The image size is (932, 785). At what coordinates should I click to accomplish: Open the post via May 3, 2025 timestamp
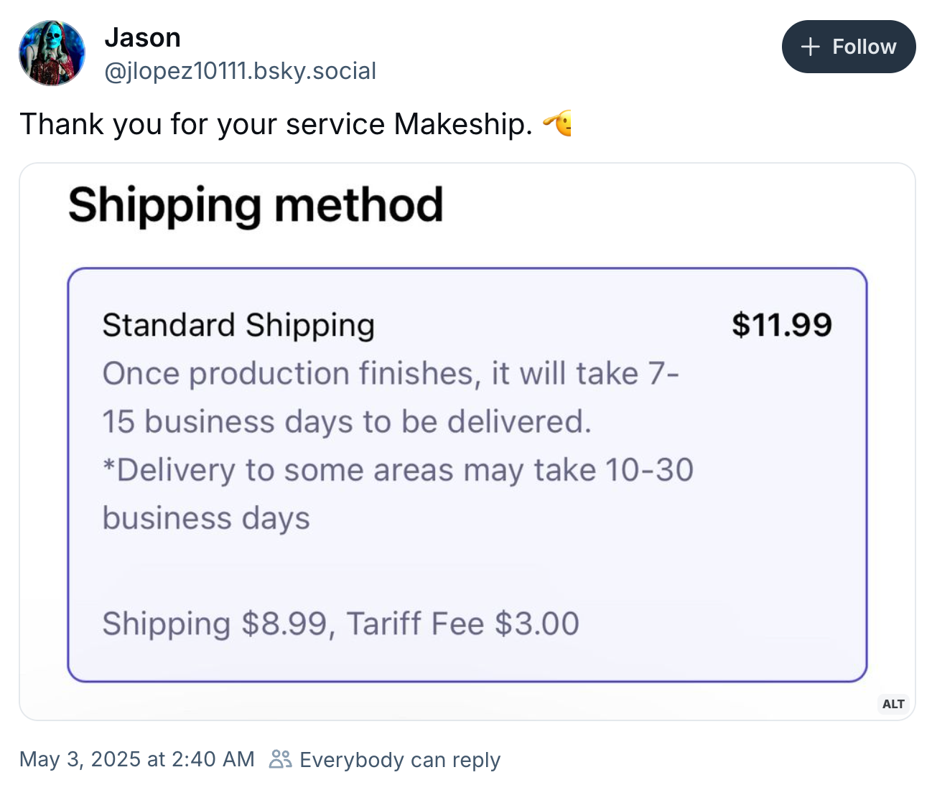click(136, 759)
